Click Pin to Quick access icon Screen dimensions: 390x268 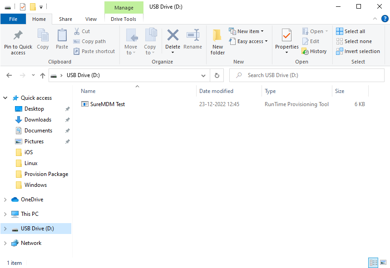18,35
